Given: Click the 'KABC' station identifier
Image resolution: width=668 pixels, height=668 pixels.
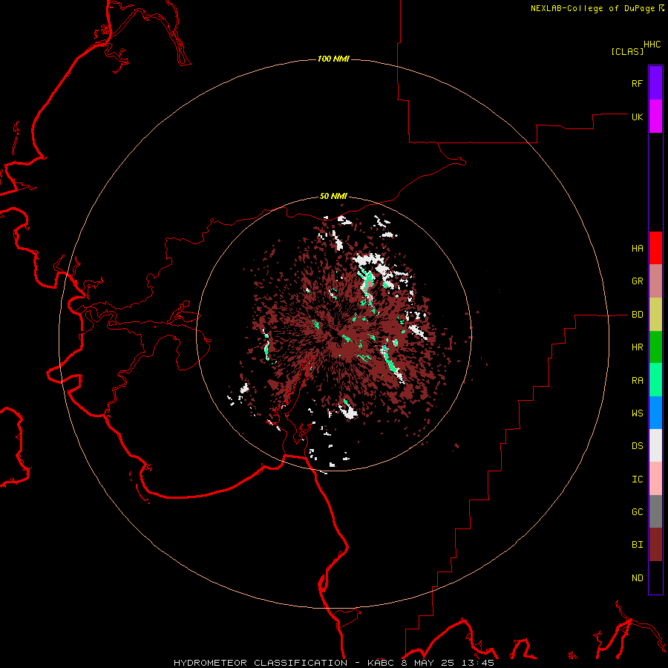Looking at the screenshot, I should coord(381,663).
